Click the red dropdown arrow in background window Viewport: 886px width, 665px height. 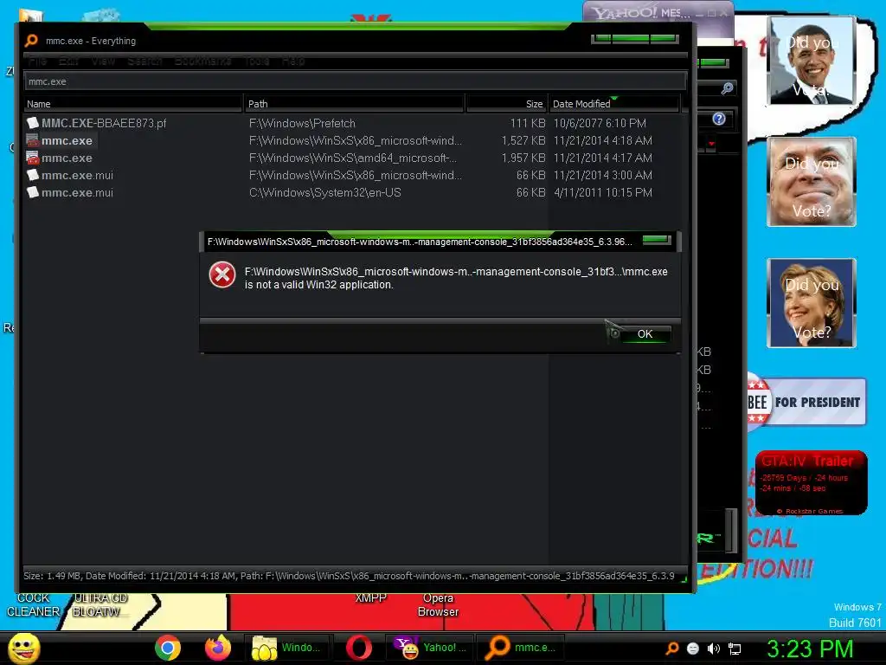point(711,145)
